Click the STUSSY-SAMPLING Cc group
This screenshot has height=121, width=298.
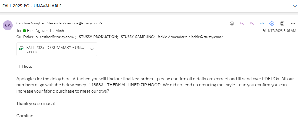click(138, 37)
